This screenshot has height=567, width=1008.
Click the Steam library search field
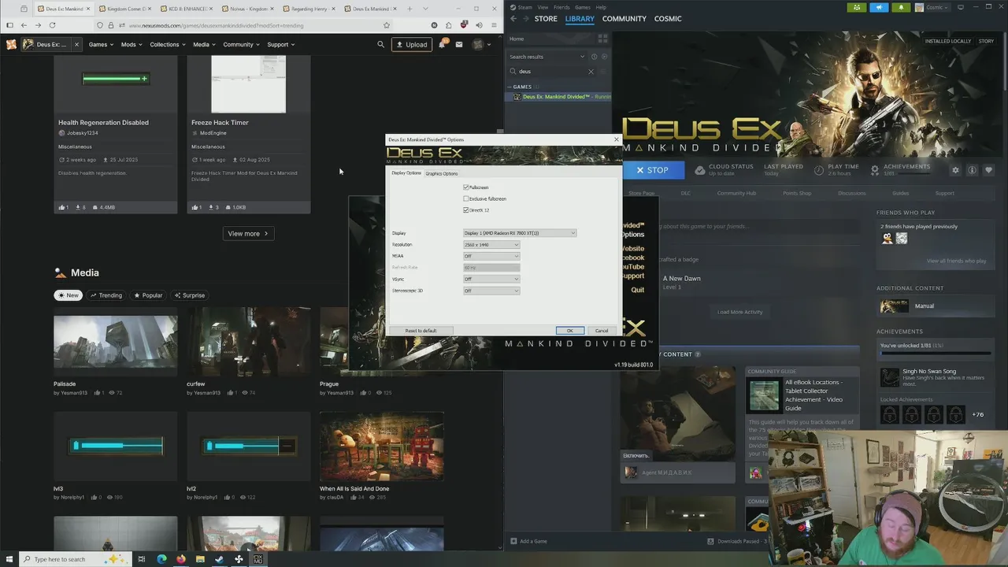(551, 72)
